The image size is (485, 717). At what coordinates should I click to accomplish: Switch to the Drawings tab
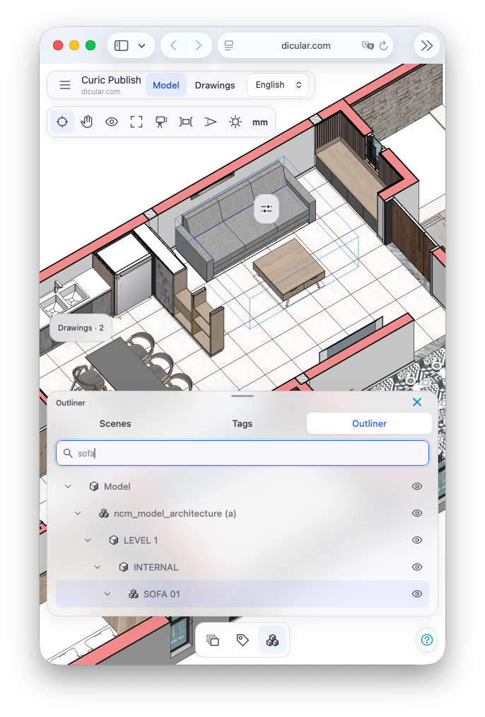click(215, 85)
